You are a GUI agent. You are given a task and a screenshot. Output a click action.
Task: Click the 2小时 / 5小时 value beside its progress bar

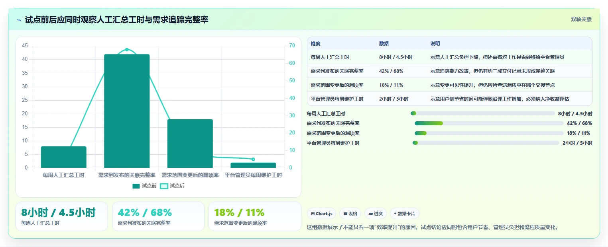pyautogui.click(x=577, y=143)
